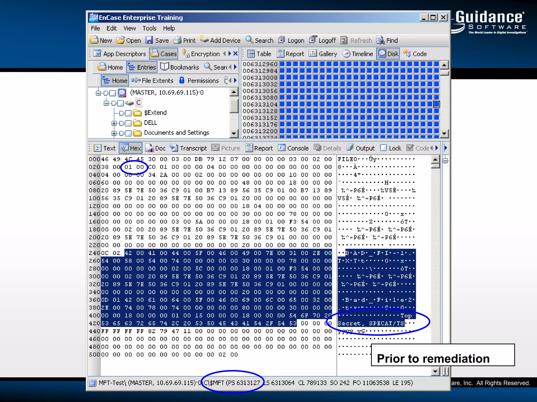Expand the DELL folder node
Image resolution: width=537 pixels, height=402 pixels.
[x=114, y=123]
